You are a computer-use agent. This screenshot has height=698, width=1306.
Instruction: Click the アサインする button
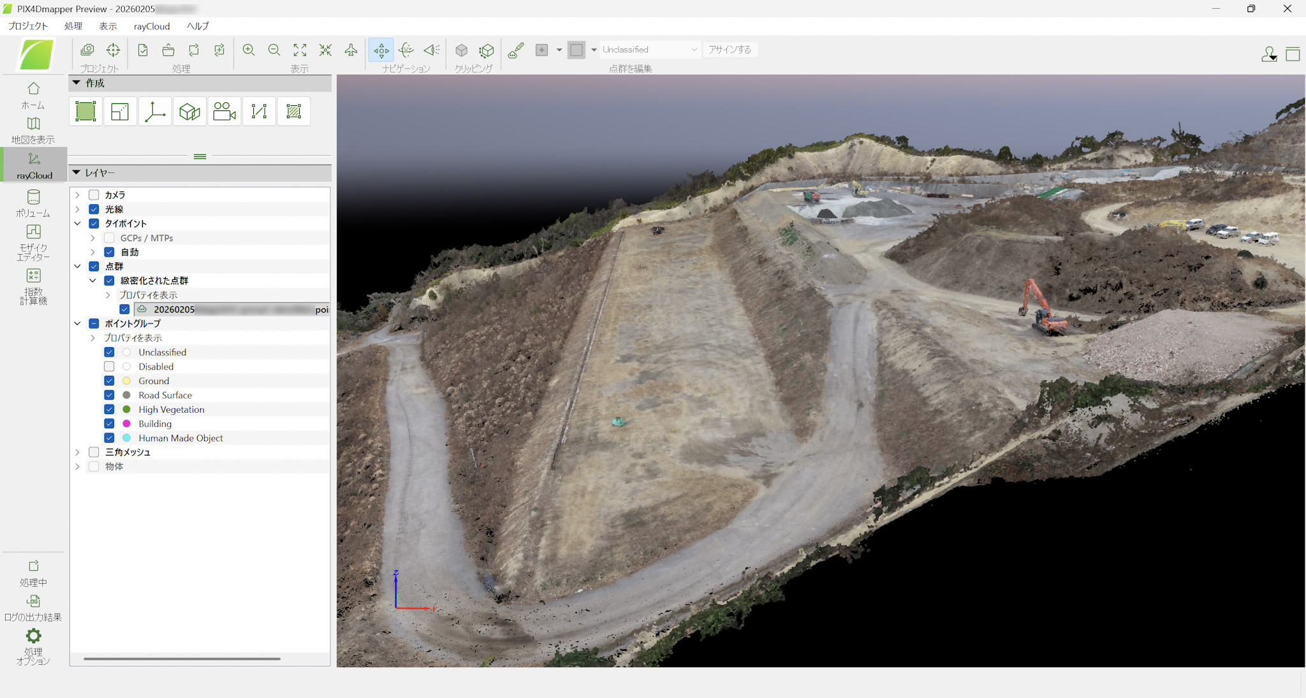730,50
